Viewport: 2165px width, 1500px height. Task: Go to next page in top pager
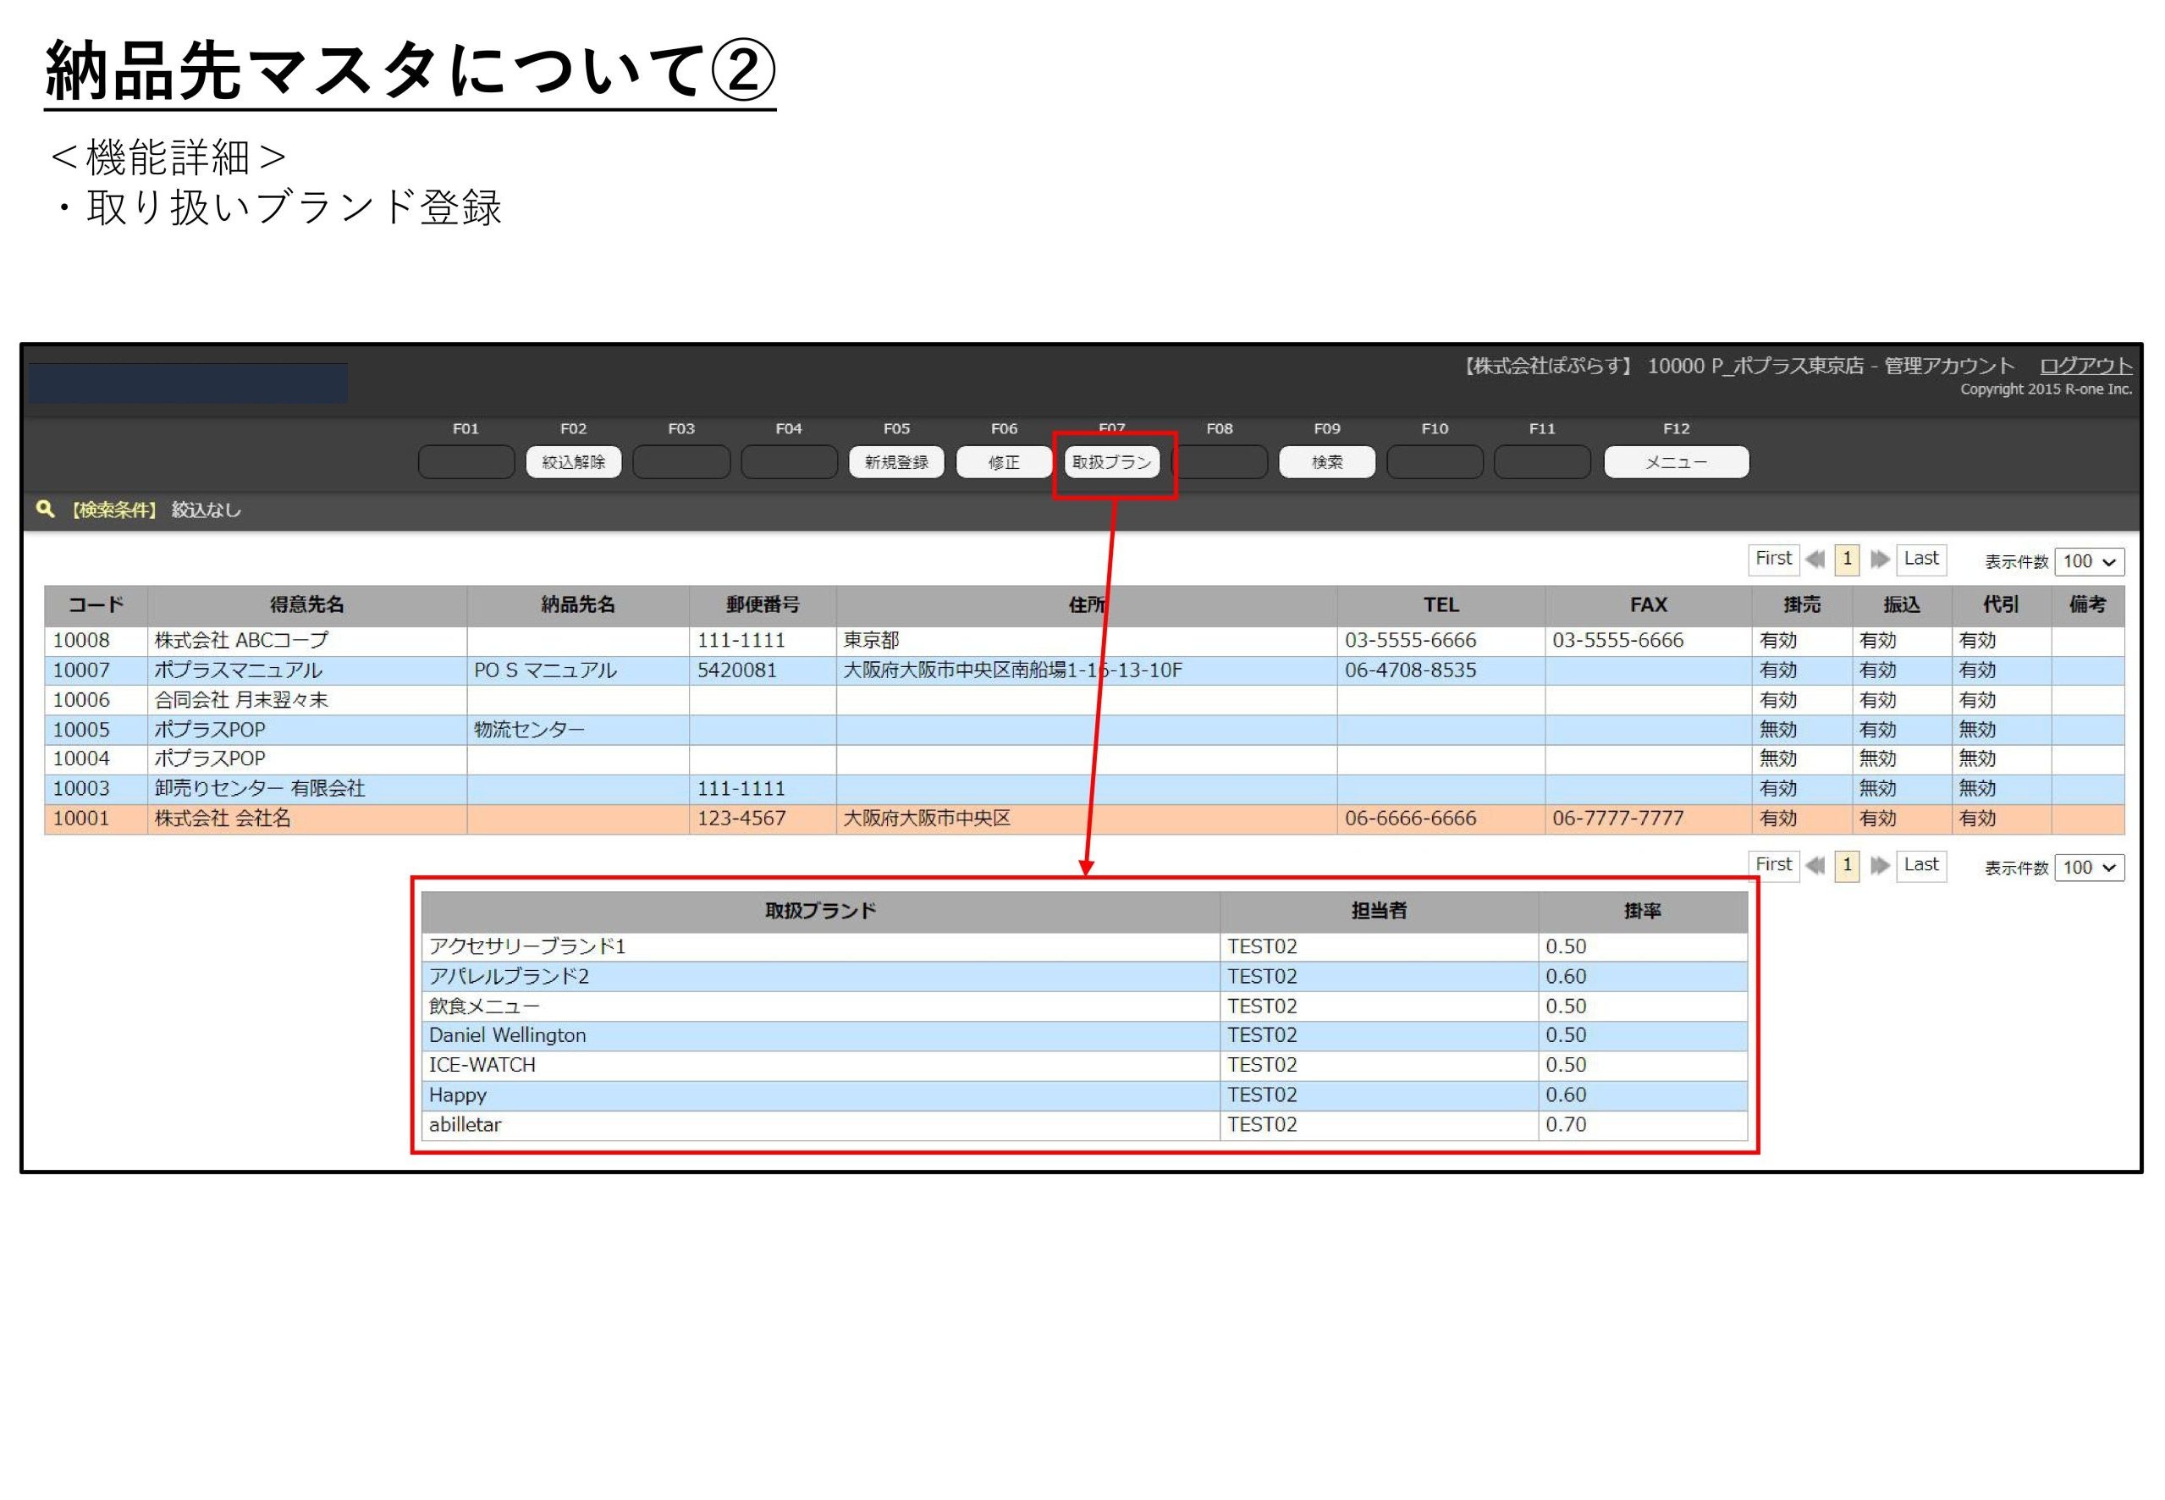[x=1879, y=560]
